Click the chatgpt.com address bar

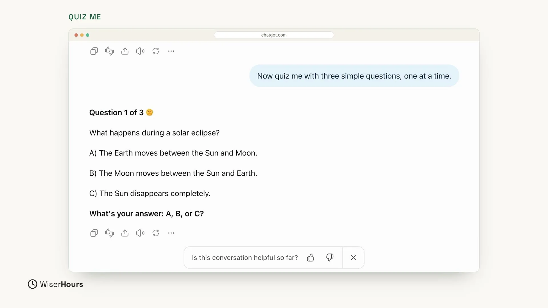(x=274, y=35)
